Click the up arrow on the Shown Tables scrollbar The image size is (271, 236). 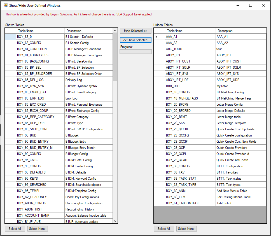pyautogui.click(x=115, y=30)
